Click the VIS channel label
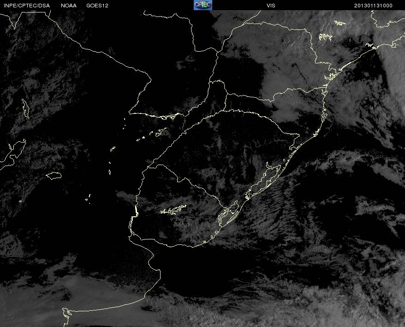405x327 pixels. point(271,6)
